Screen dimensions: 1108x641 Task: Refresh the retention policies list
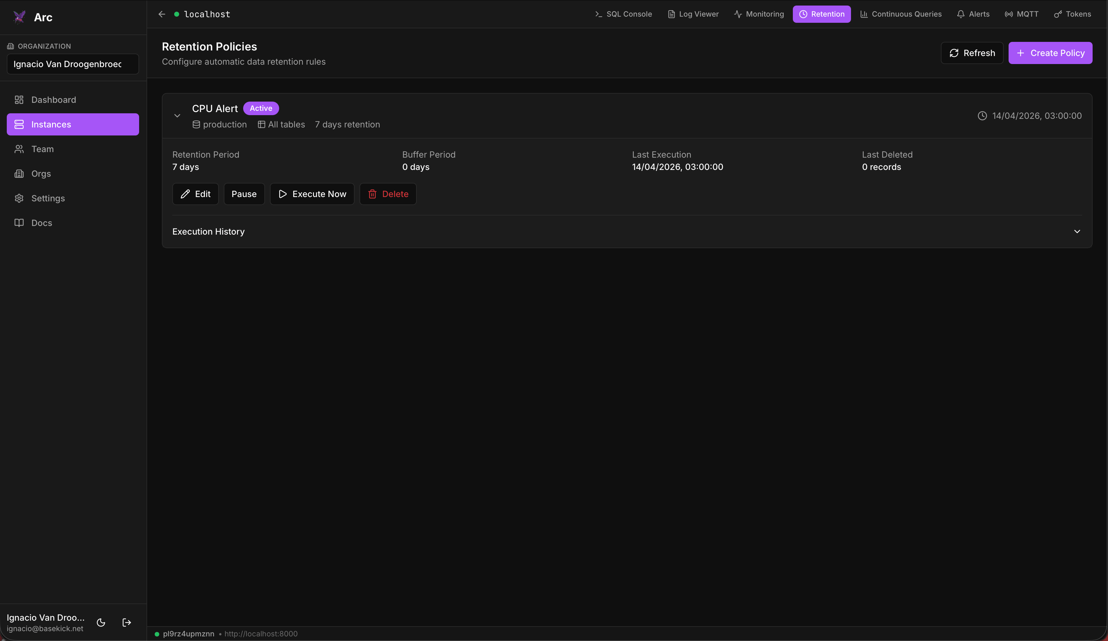coord(972,53)
